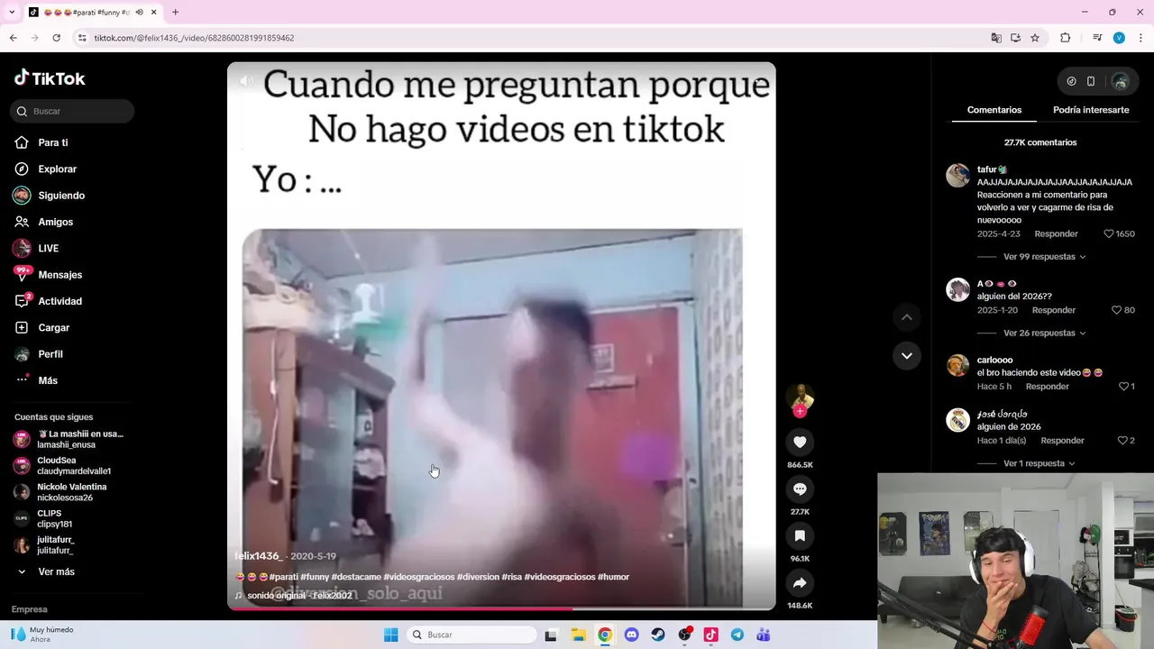Like the 'alguien del 2026??' comment
This screenshot has height=649, width=1154.
click(1117, 310)
